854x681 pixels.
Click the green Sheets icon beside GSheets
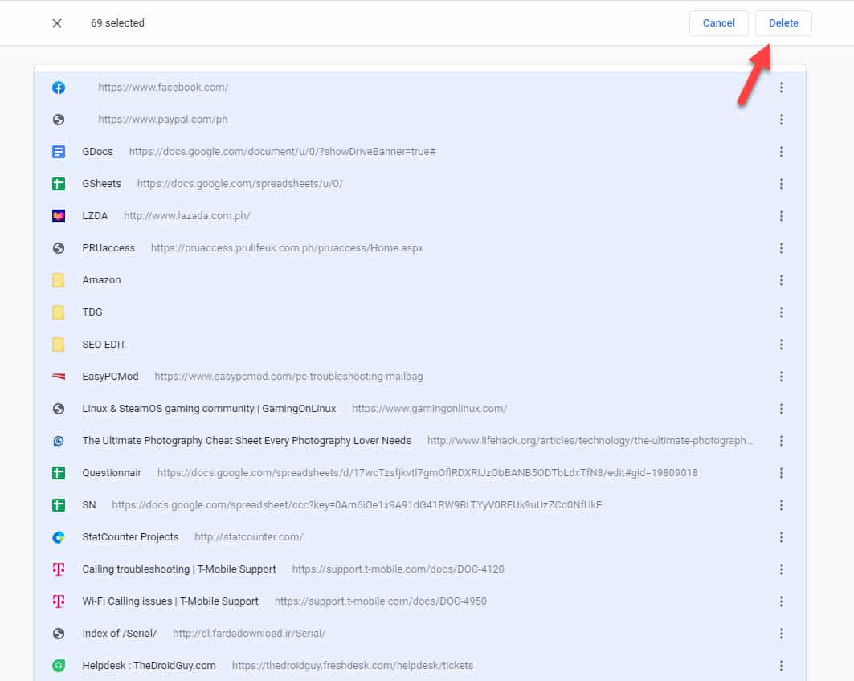59,184
